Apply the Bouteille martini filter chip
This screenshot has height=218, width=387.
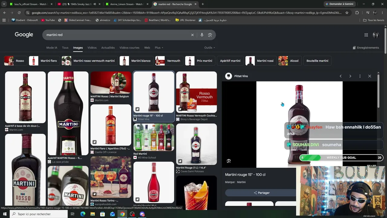click(x=317, y=61)
